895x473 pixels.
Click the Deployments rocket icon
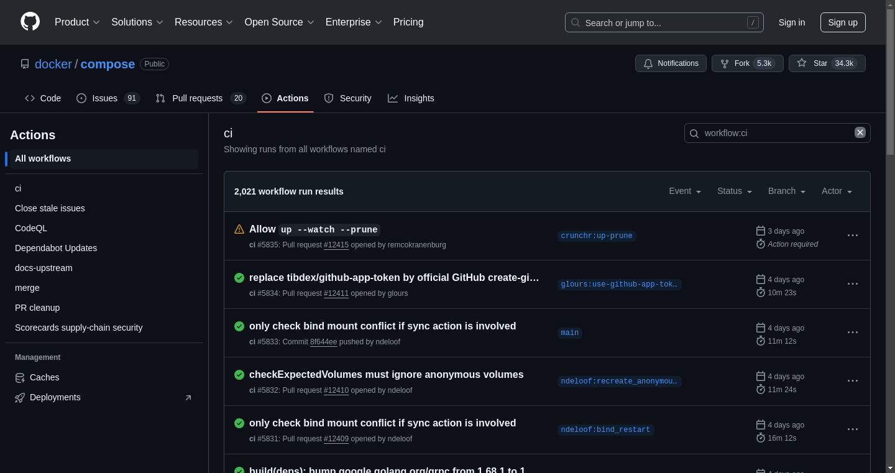pos(20,397)
